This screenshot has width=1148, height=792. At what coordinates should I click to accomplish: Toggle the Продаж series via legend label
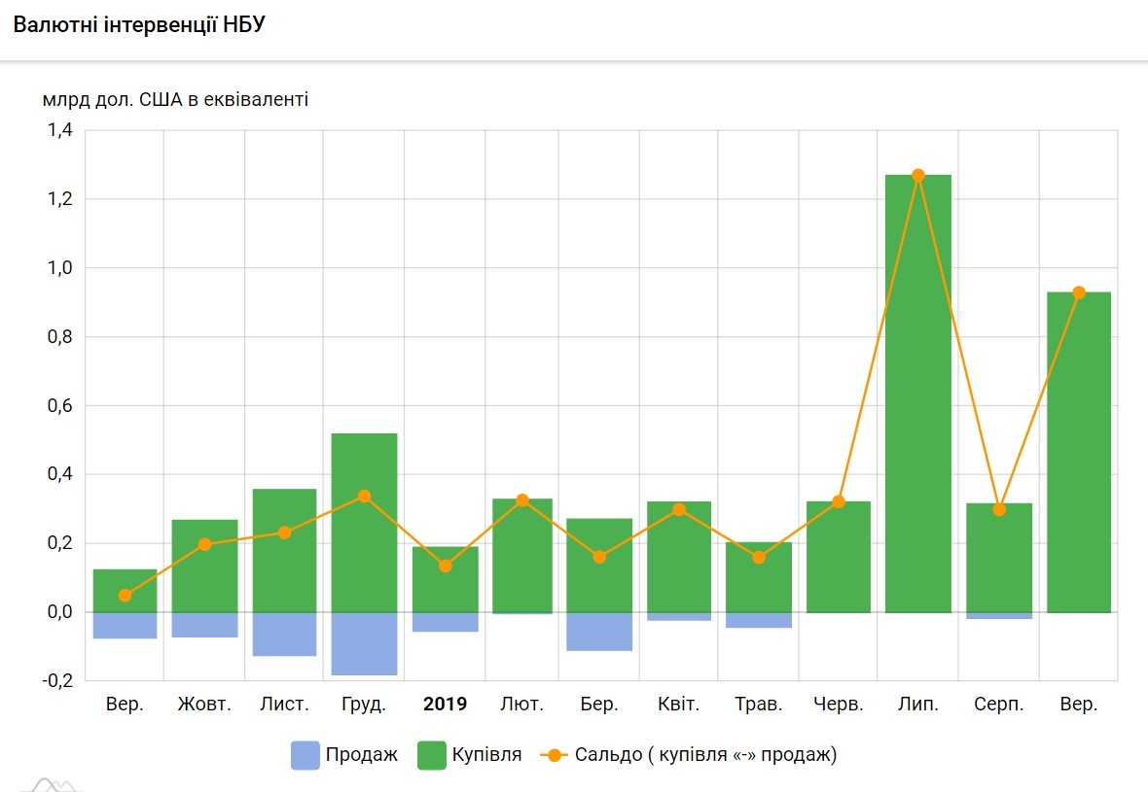click(362, 755)
